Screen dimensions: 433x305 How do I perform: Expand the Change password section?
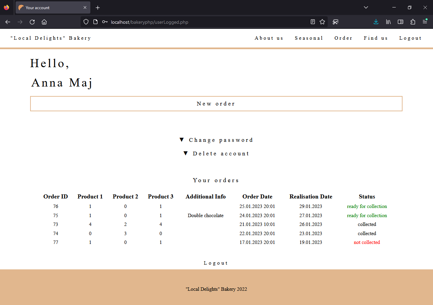(216, 140)
